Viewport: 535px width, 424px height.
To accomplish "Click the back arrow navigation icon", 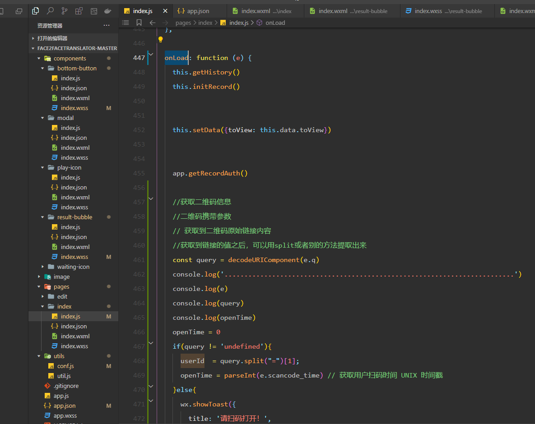I will 153,23.
